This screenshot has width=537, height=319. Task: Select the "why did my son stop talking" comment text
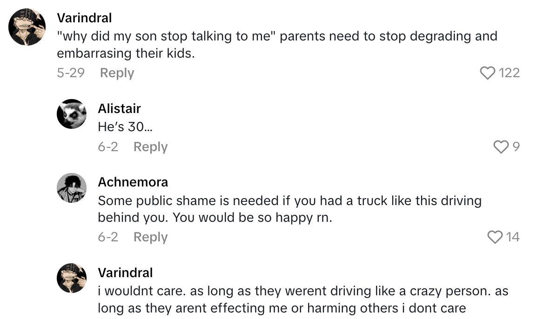[x=276, y=45]
